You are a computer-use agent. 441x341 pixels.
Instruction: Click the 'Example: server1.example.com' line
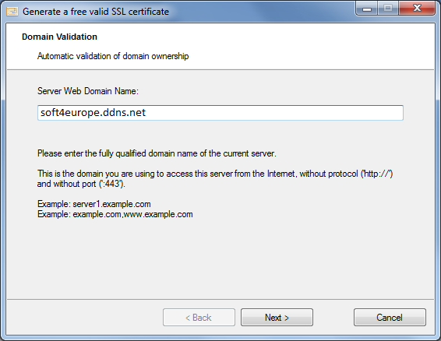coord(94,204)
